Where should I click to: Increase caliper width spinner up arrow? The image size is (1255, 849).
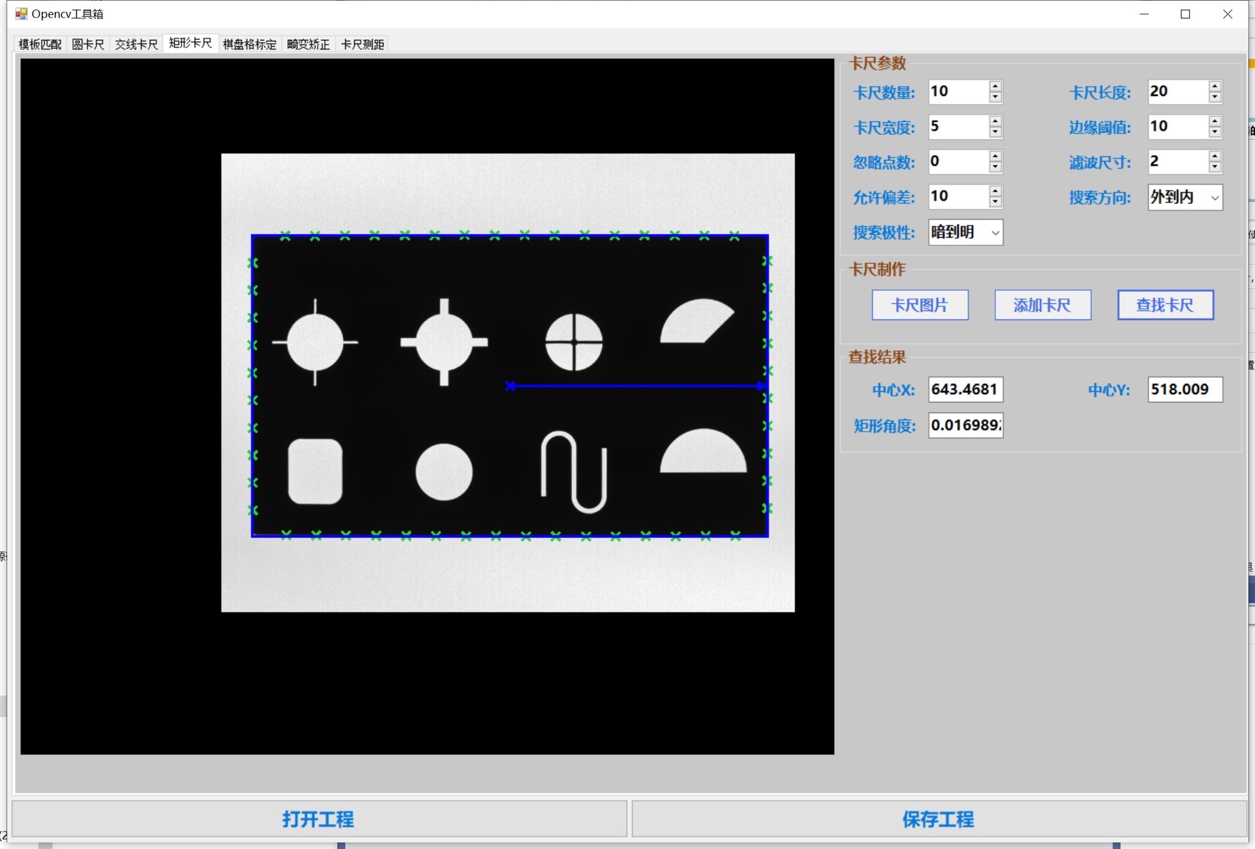tap(995, 121)
